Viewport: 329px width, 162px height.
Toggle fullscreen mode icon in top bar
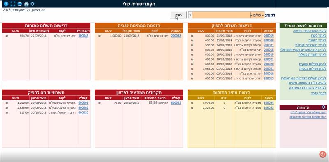click(13, 4)
